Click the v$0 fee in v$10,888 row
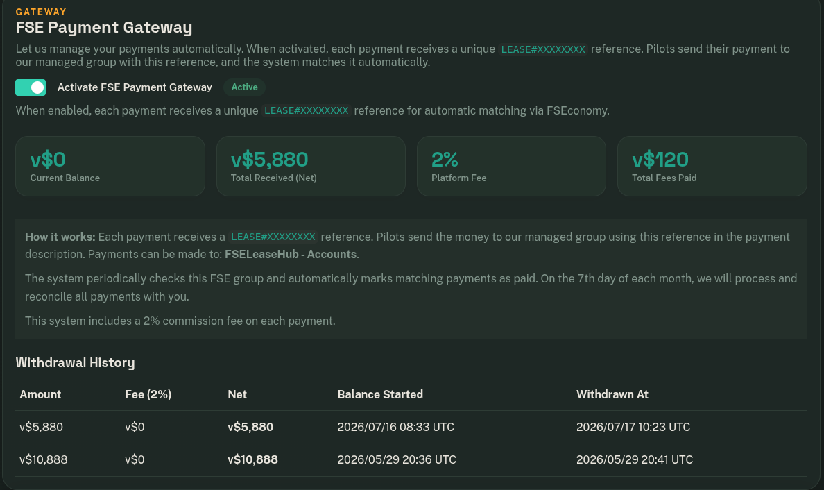This screenshot has height=490, width=824. coord(135,459)
